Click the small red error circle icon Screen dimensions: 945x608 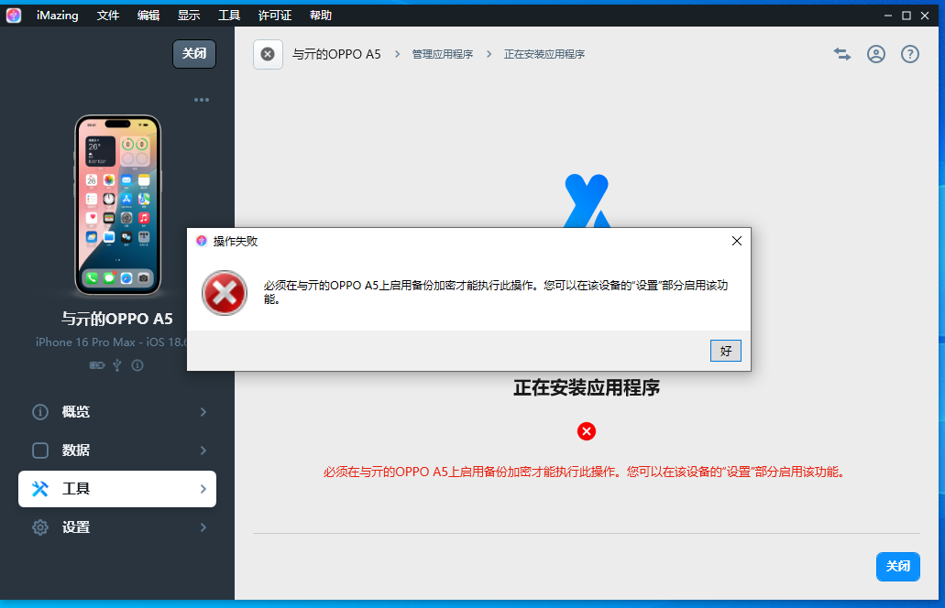point(587,431)
